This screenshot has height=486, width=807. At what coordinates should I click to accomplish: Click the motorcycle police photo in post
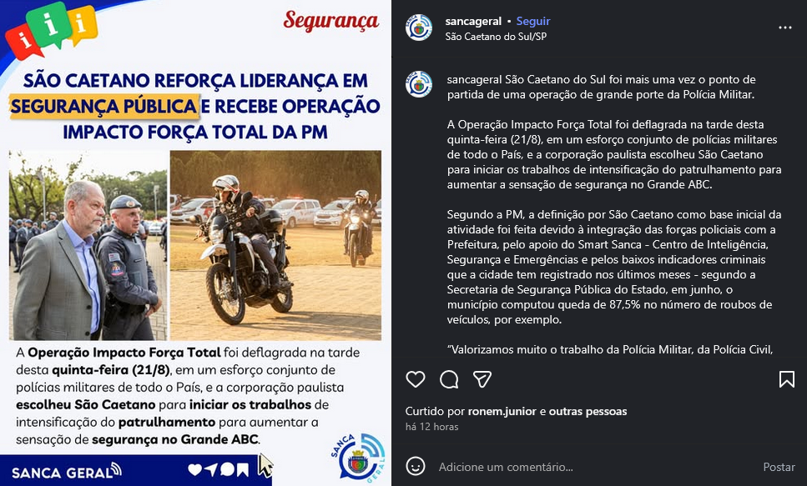(x=276, y=245)
